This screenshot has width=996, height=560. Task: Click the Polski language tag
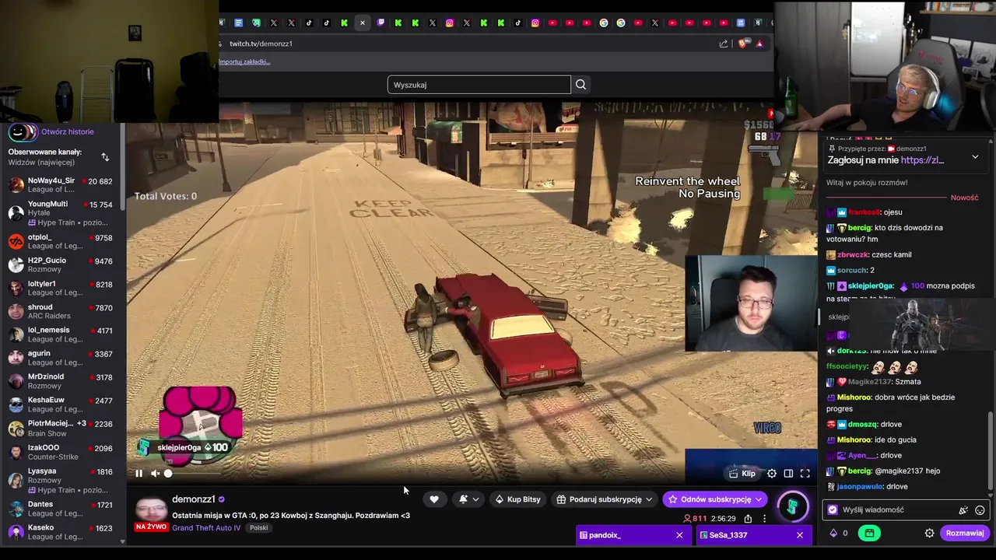[x=258, y=527]
